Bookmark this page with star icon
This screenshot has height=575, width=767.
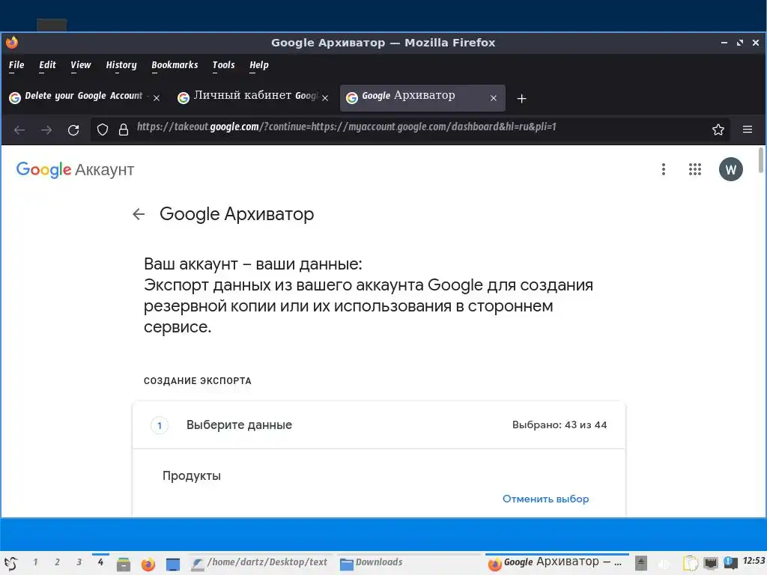[718, 130]
